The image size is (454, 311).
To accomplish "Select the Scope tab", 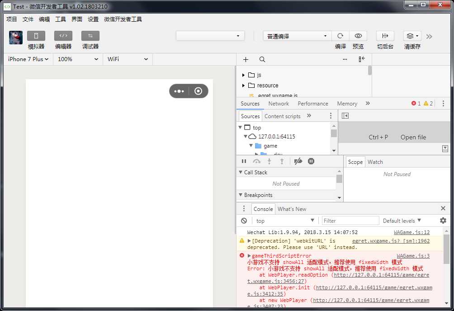I will (355, 162).
